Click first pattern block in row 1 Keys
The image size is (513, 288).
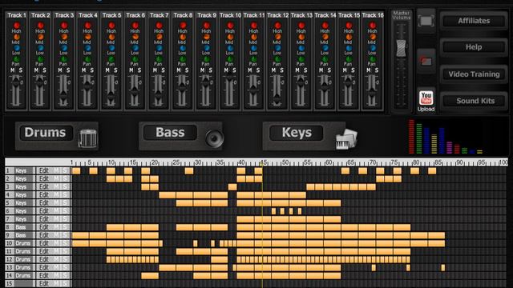click(76, 170)
